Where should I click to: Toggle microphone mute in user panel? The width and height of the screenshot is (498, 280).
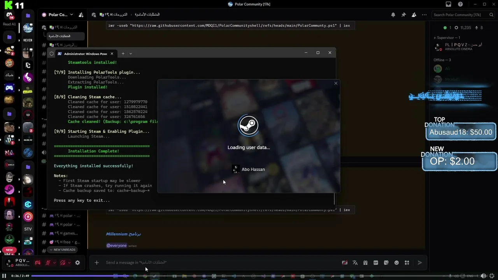click(x=48, y=262)
